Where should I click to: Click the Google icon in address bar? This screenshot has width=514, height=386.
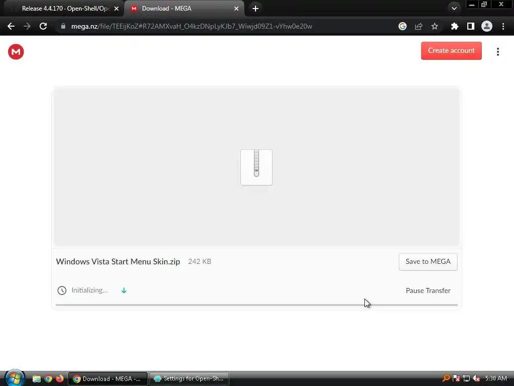click(x=403, y=26)
